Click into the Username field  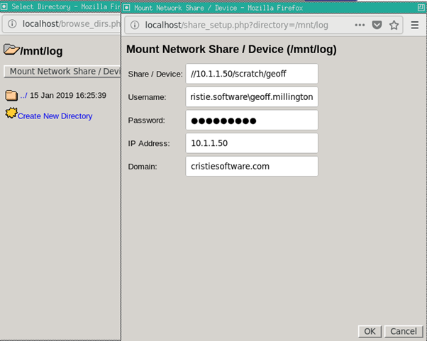pos(251,97)
